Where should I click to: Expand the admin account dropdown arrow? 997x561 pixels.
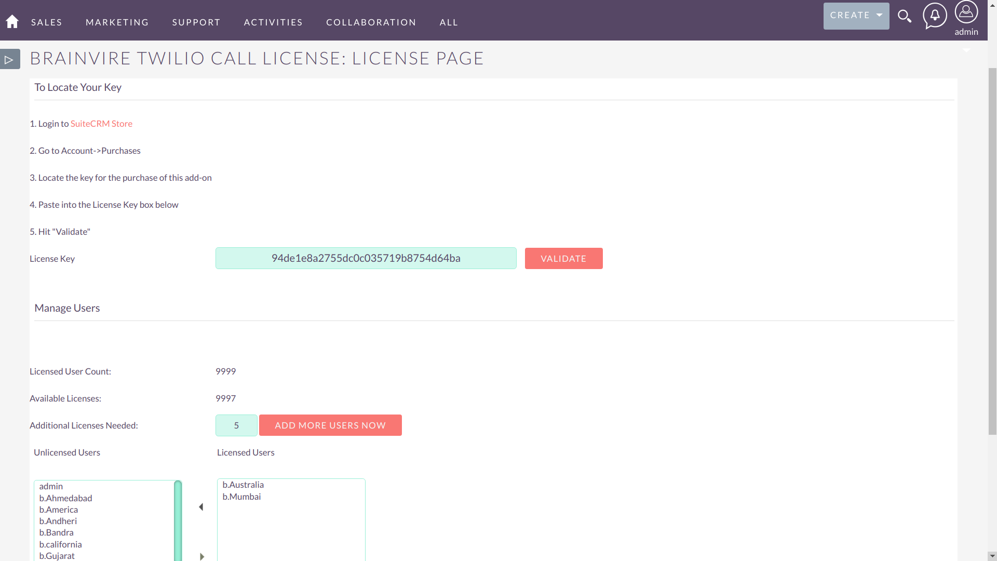(x=967, y=49)
